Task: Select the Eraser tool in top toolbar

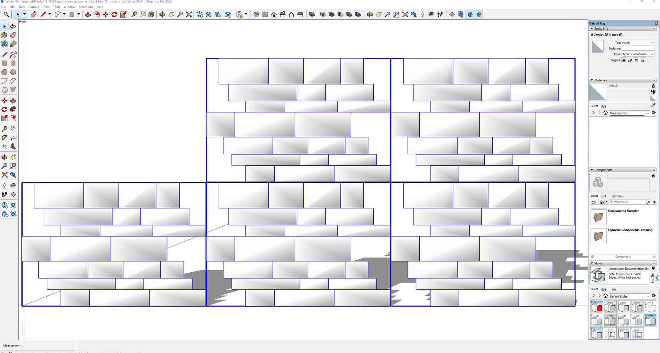Action: (x=34, y=14)
